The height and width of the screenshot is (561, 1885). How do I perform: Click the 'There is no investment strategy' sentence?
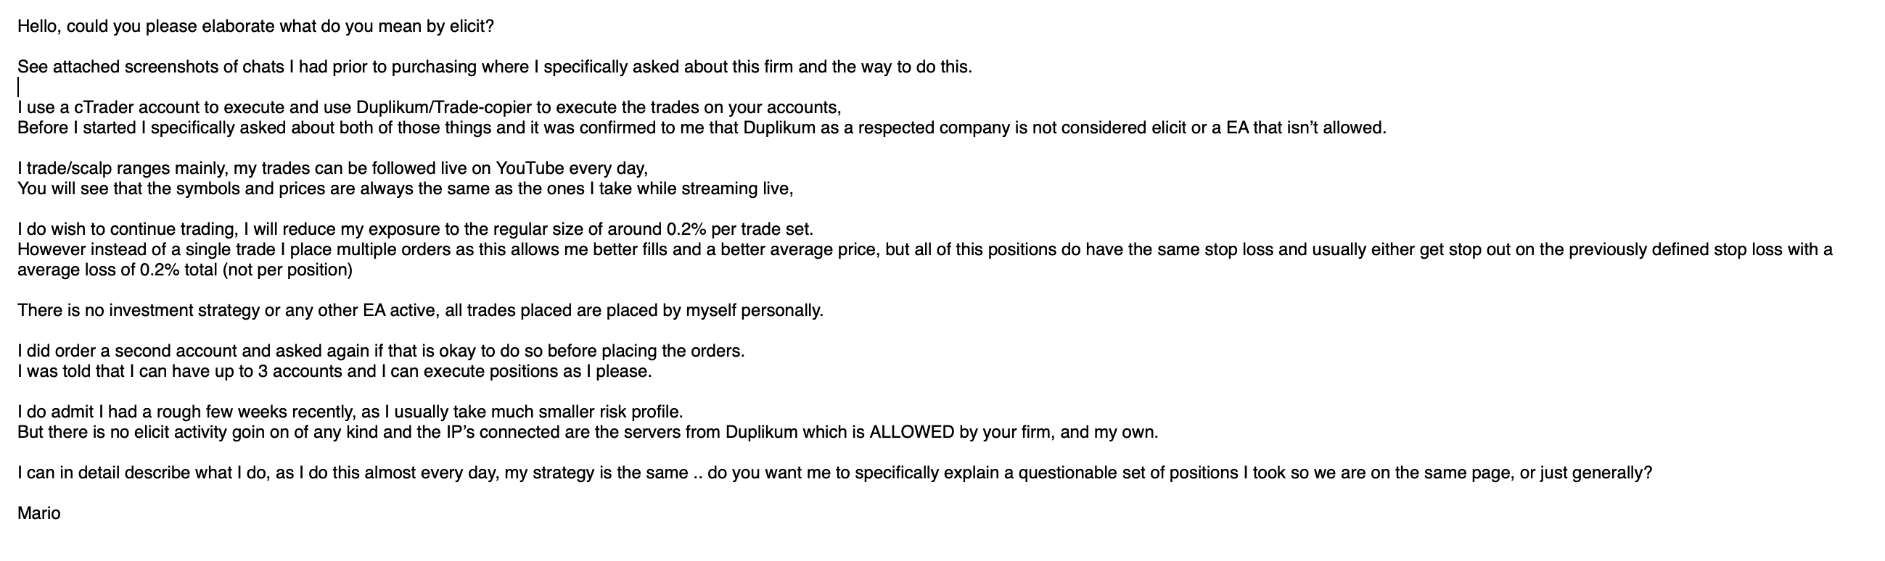click(x=420, y=311)
